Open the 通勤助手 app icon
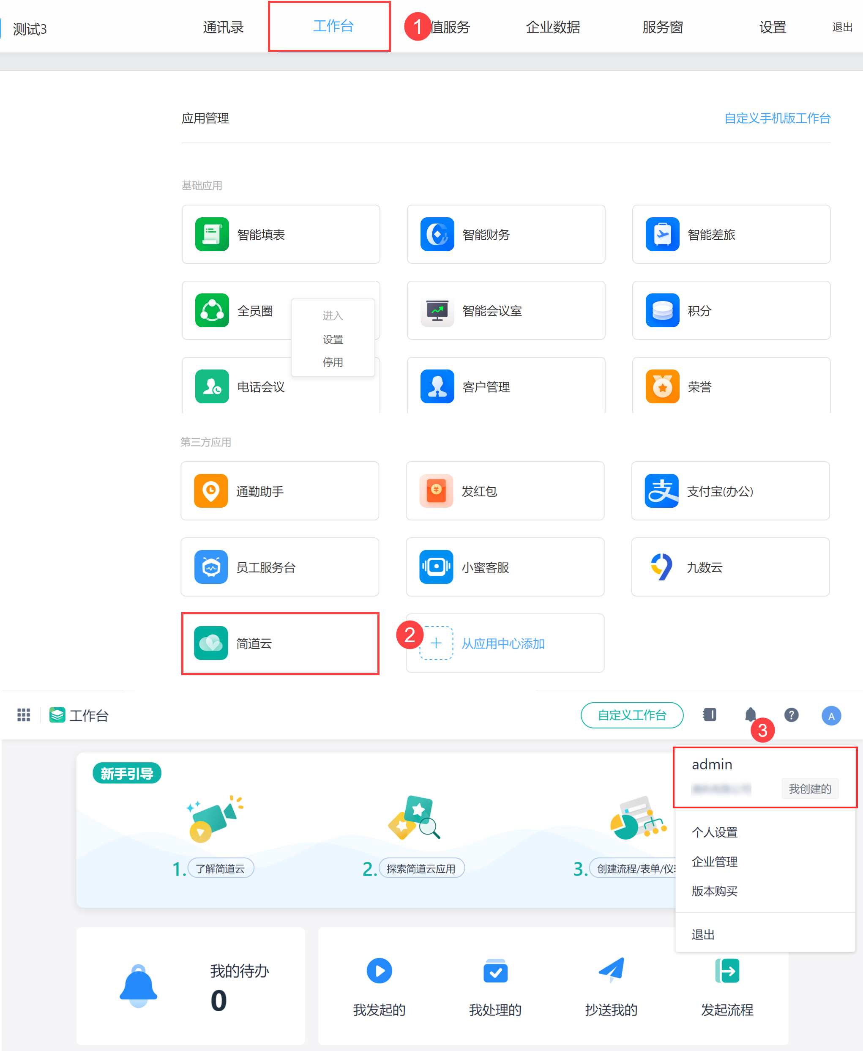 211,491
